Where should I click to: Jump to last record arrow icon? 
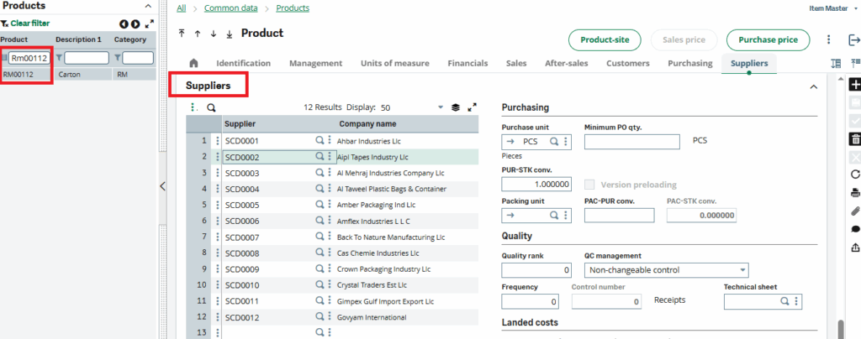click(229, 34)
